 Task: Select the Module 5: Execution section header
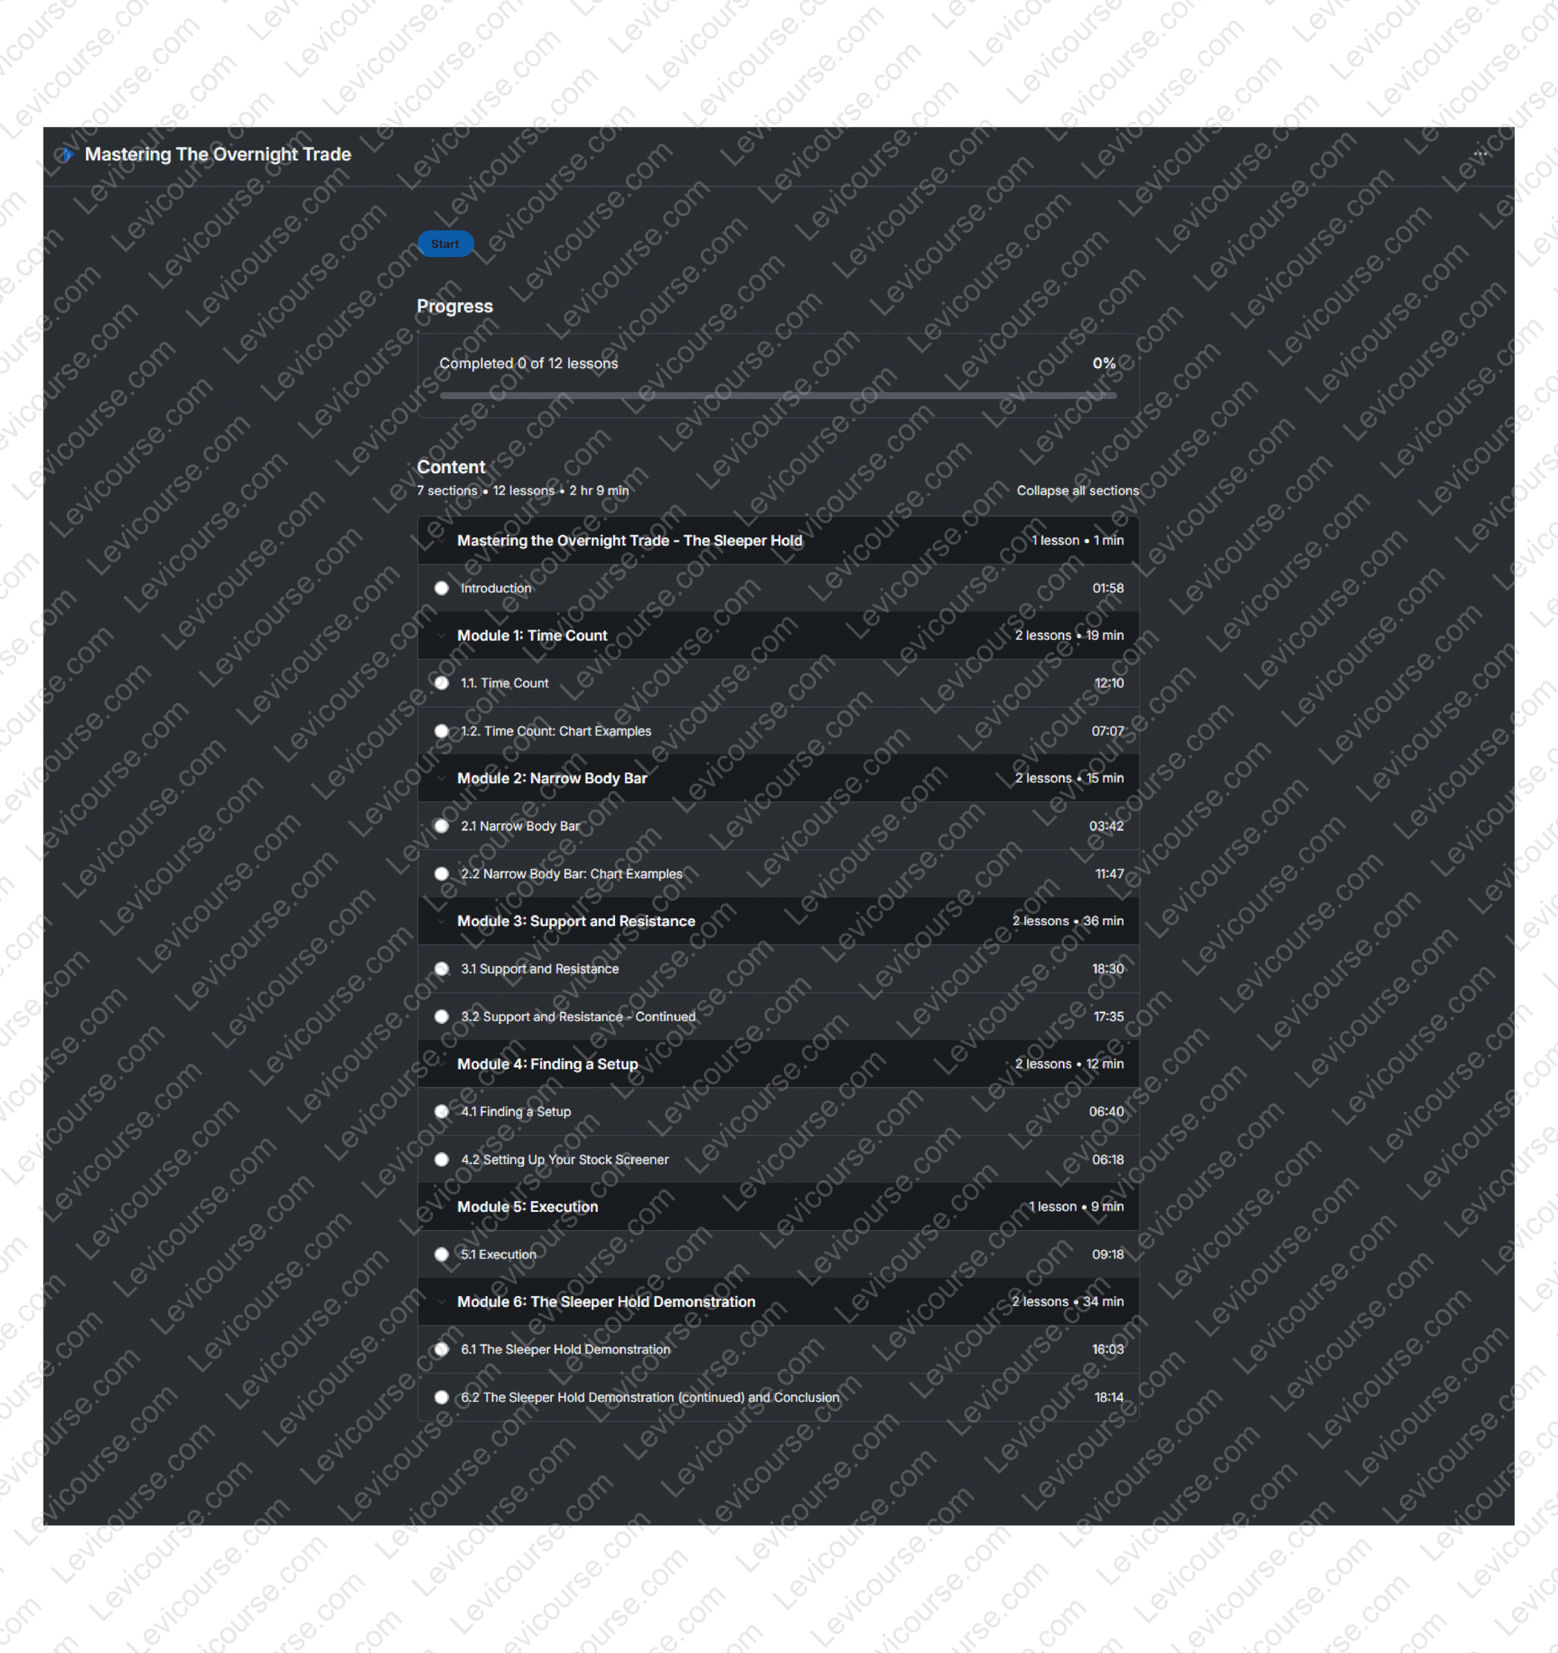pyautogui.click(x=528, y=1206)
